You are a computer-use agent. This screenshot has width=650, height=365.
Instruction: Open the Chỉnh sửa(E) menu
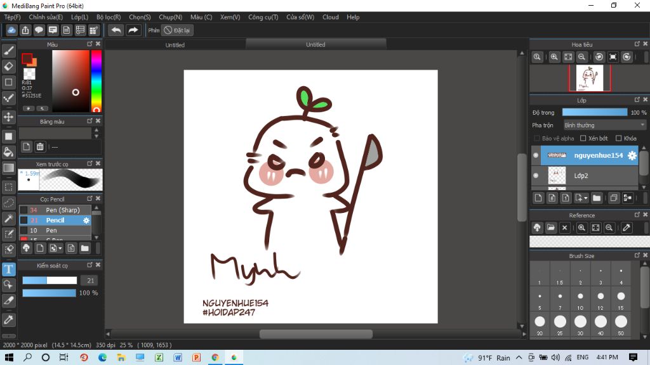click(x=46, y=17)
